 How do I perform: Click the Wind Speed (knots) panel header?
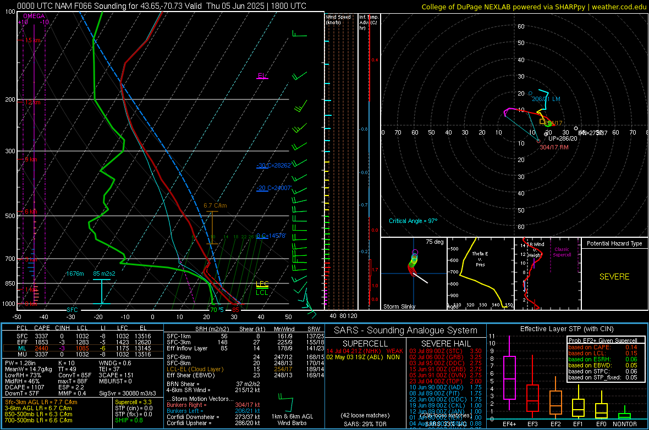tap(338, 19)
